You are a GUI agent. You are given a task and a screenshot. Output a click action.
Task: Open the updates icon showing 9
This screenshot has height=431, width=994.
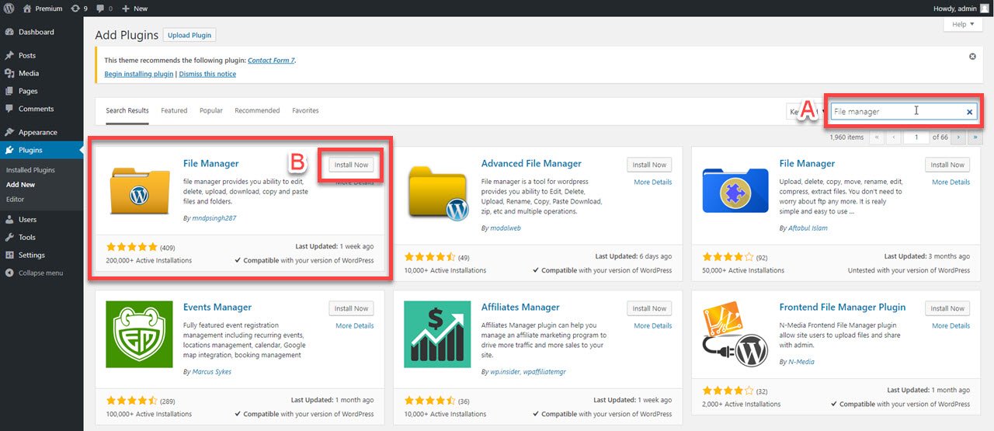tap(78, 8)
